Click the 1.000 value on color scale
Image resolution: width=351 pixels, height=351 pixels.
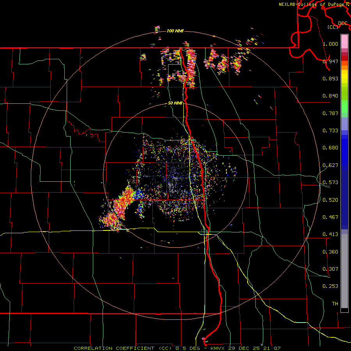[x=330, y=44]
